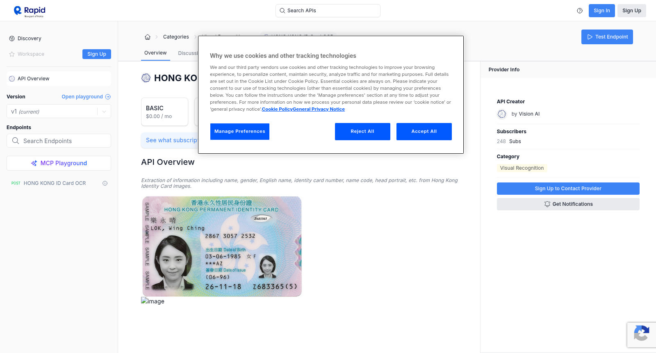The height and width of the screenshot is (353, 656).
Task: Open the Hong Kong ID card sample image
Action: coord(222,246)
